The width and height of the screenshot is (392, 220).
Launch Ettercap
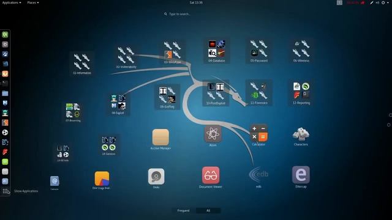pyautogui.click(x=301, y=177)
